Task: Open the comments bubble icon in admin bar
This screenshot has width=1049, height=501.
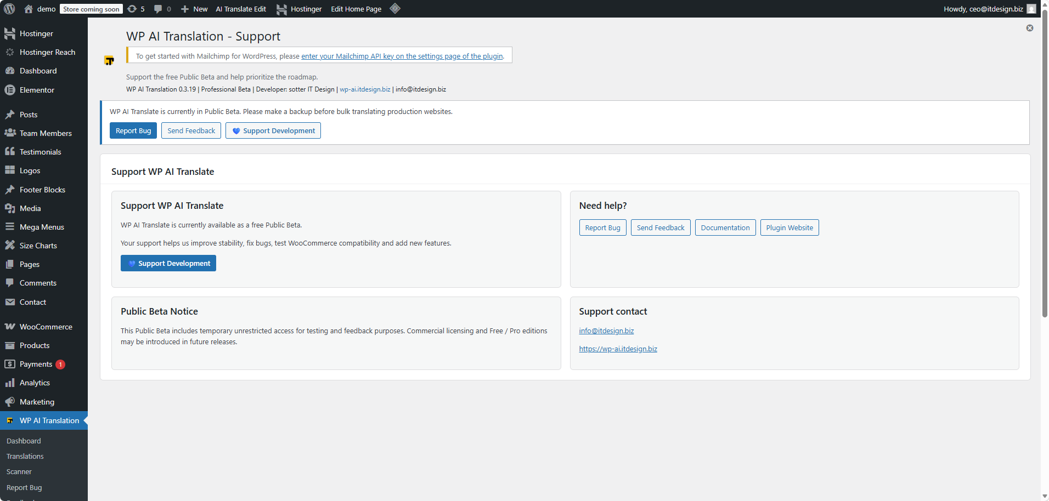Action: [x=158, y=9]
